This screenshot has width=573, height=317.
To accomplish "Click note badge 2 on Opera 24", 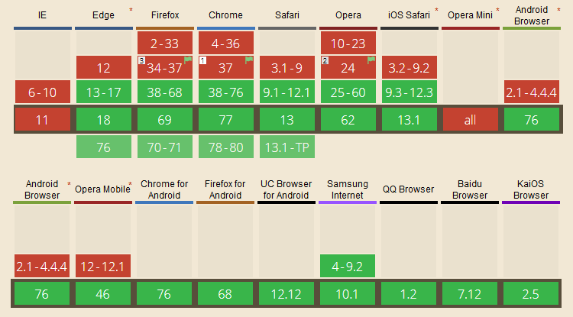I will pyautogui.click(x=325, y=60).
